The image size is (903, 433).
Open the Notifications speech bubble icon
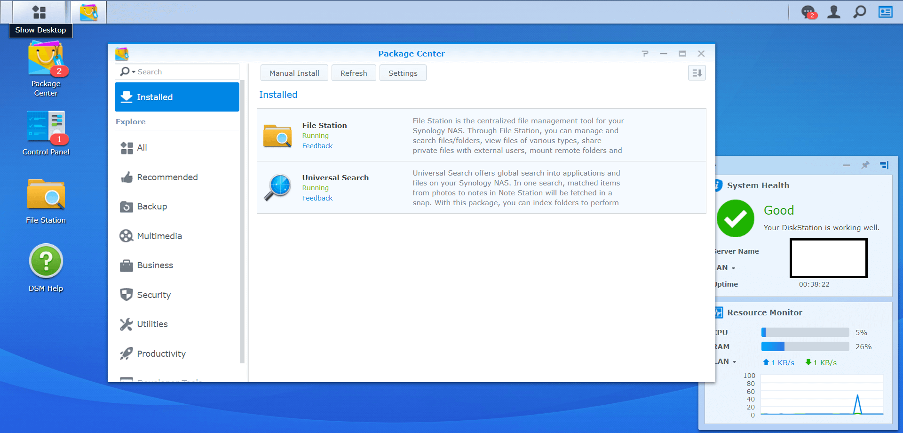click(808, 12)
